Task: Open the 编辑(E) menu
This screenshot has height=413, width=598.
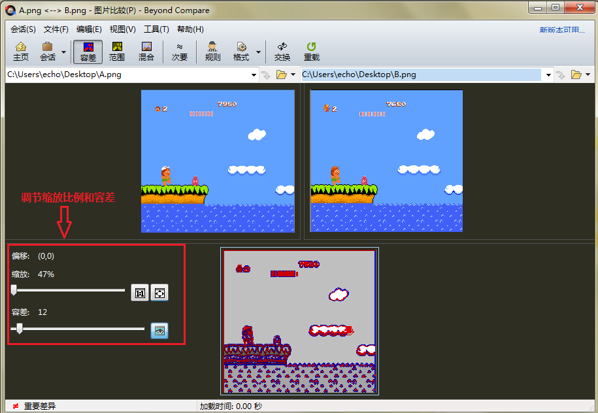Action: click(88, 29)
